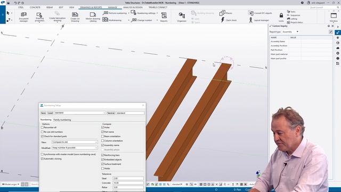
Task: Toggle the Holes compare checkbox
Action: pos(103,127)
